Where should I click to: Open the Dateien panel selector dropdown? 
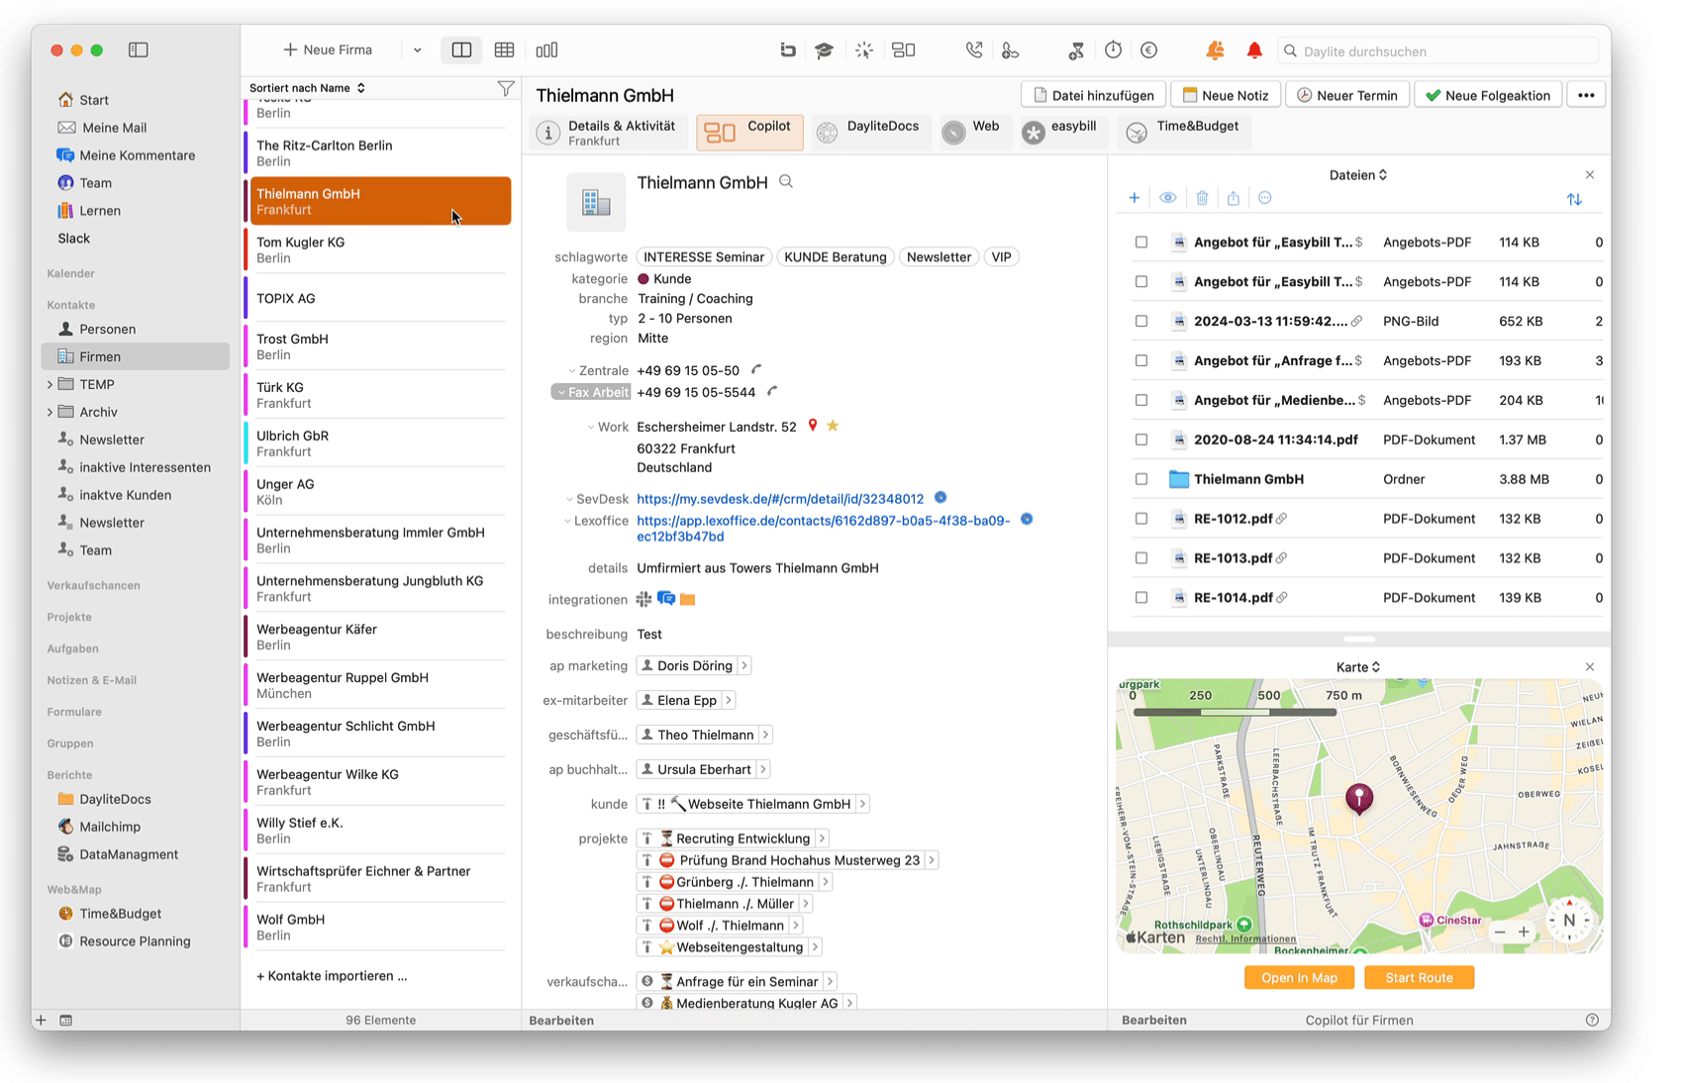(x=1358, y=175)
